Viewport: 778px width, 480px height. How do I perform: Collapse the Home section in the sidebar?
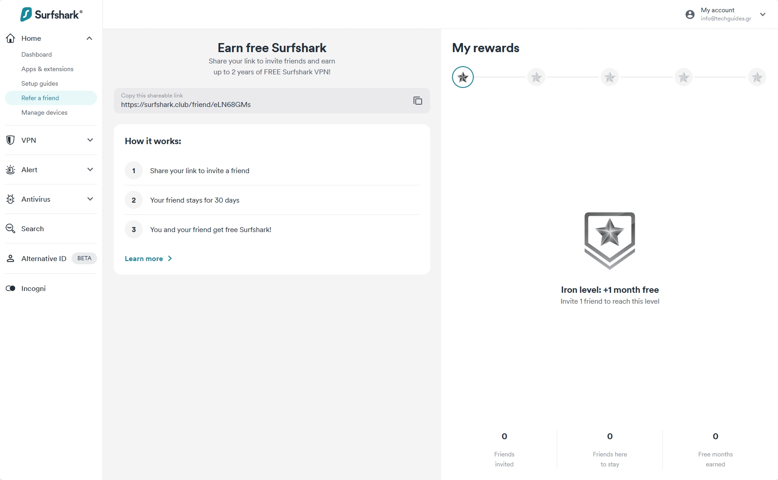pyautogui.click(x=89, y=38)
